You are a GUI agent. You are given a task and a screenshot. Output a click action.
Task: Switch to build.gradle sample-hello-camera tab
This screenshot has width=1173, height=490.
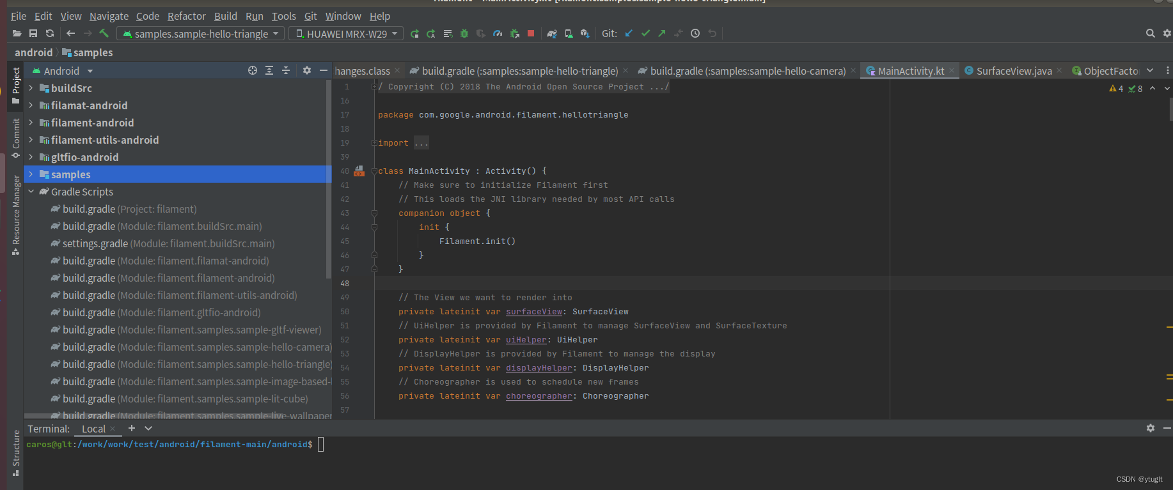pyautogui.click(x=747, y=71)
